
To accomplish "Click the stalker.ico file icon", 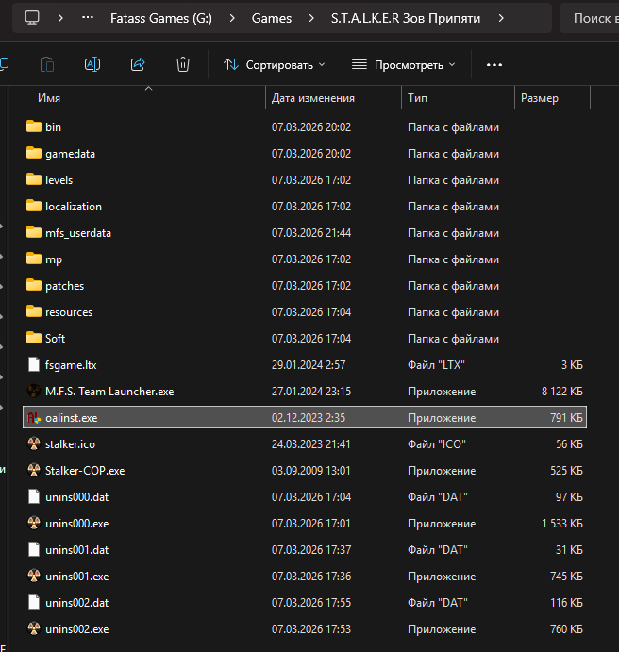I will click(34, 443).
